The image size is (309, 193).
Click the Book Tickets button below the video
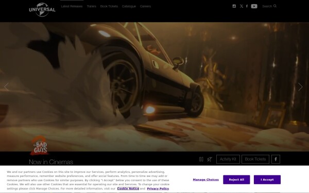[255, 159]
